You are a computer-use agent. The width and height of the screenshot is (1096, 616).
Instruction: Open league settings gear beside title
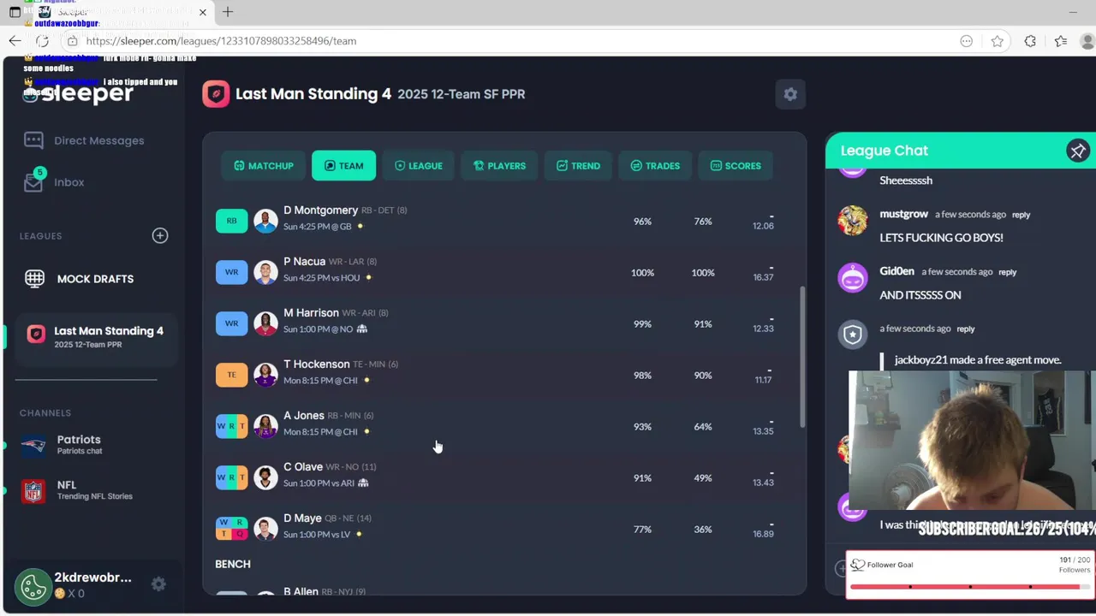coord(790,94)
